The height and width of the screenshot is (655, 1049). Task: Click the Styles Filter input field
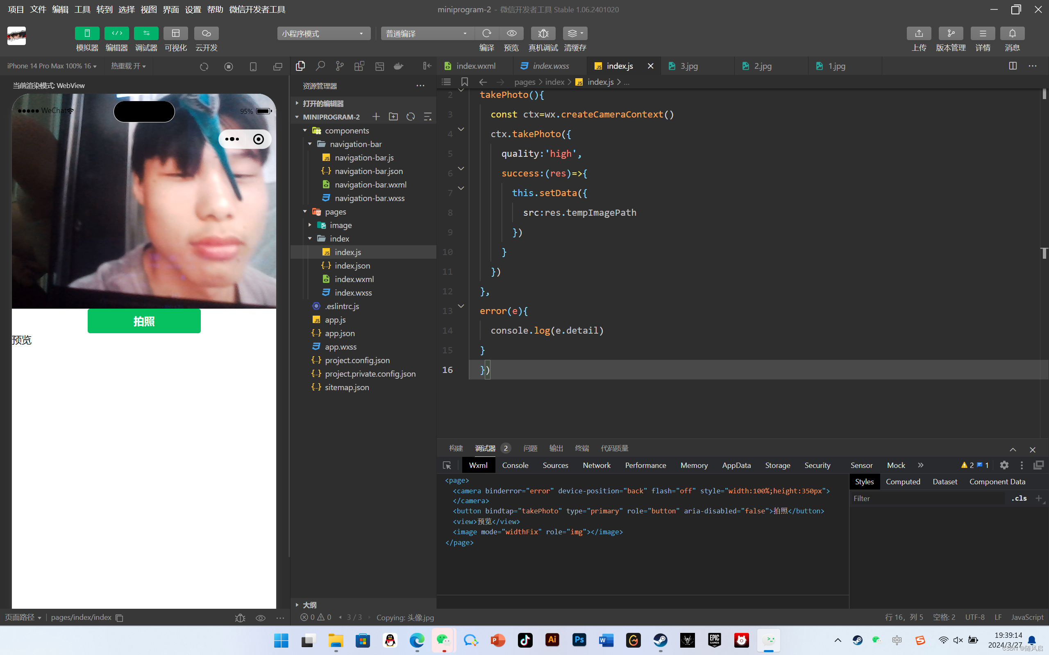click(928, 499)
